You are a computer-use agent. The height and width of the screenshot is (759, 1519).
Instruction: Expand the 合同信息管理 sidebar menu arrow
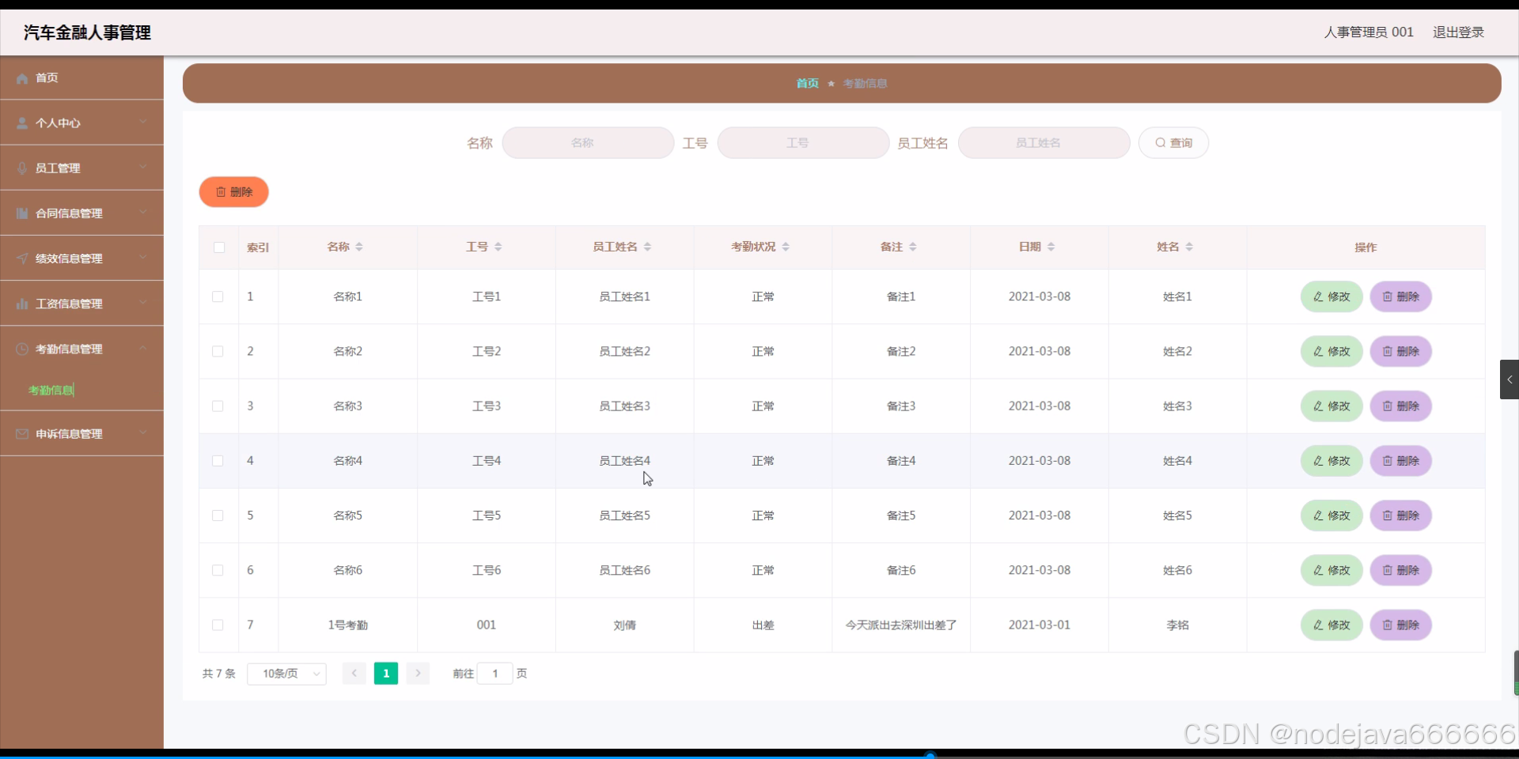click(x=143, y=212)
